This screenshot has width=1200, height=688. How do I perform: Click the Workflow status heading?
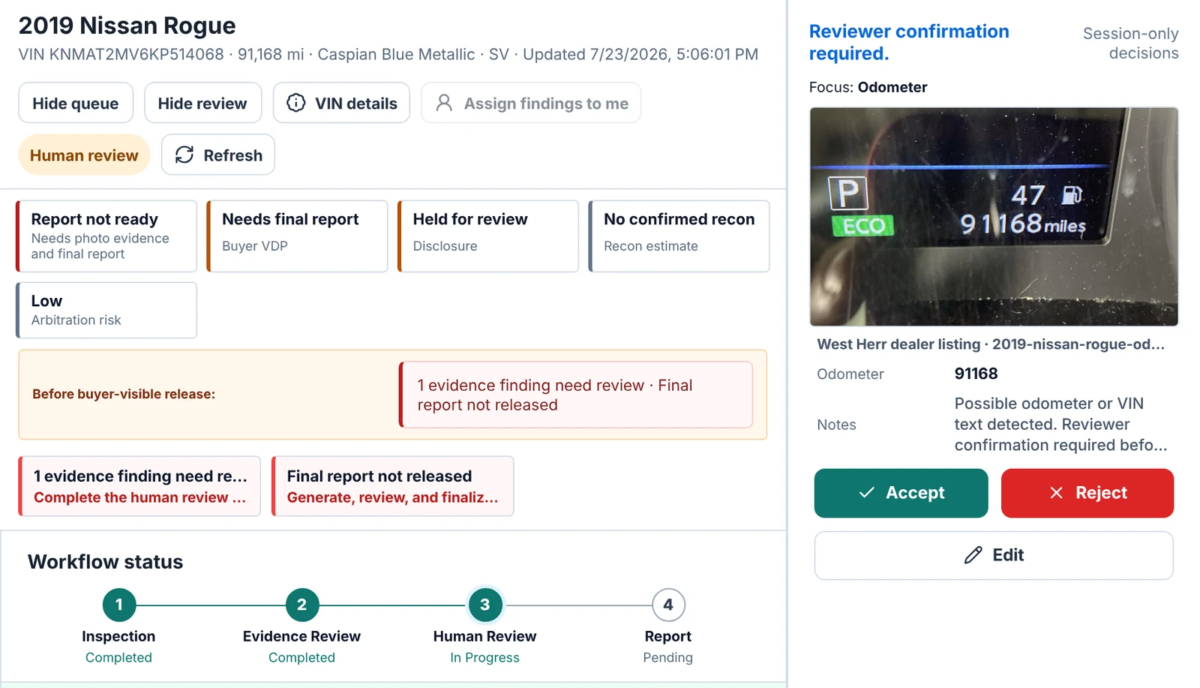point(105,562)
